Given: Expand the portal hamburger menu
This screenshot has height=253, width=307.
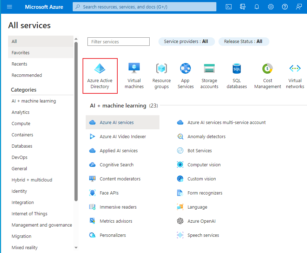Looking at the screenshot, I should tap(9, 7).
